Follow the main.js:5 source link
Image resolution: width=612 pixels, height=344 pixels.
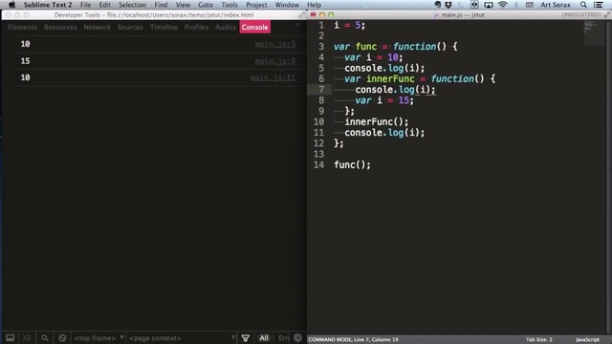(275, 44)
